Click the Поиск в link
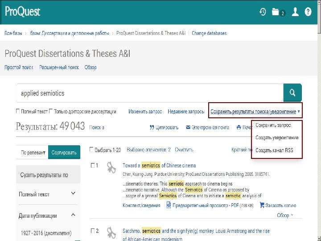The width and height of the screenshot is (321, 241). point(97,128)
